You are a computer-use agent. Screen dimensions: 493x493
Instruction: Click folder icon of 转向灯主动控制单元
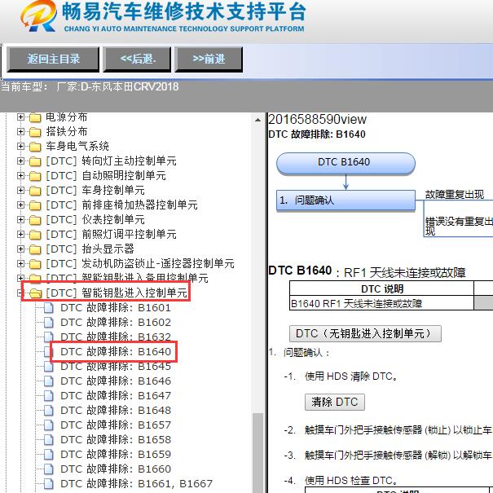click(35, 161)
